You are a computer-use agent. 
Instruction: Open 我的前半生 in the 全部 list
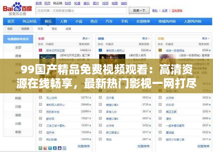[53, 112]
